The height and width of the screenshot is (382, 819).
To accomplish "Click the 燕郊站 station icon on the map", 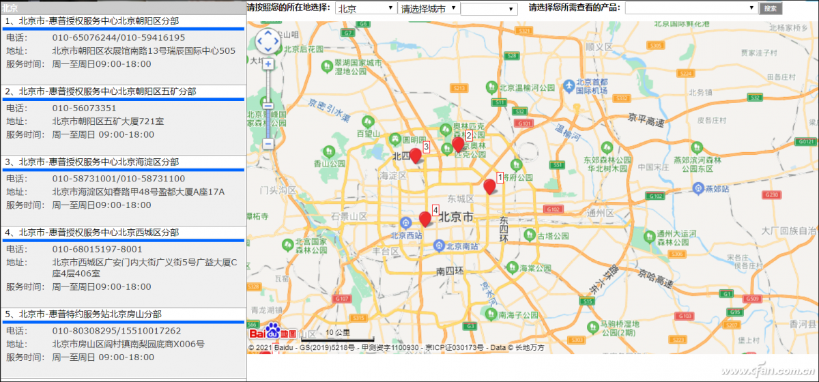I will (x=698, y=188).
